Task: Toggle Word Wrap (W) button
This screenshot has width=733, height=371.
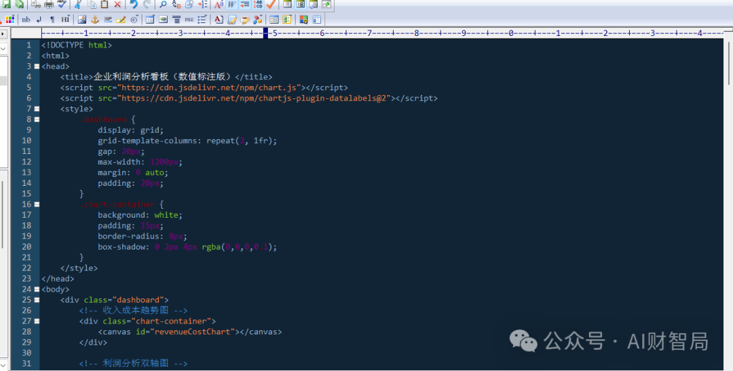Action: [x=232, y=4]
